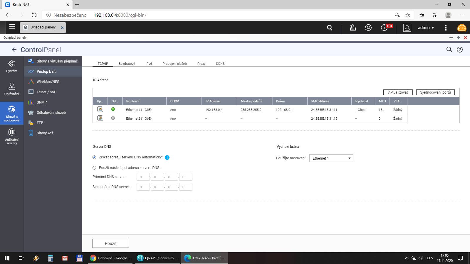470x264 pixels.
Task: Click MAC address 24:5E:BE:15:31:12 cell
Action: pos(324,119)
